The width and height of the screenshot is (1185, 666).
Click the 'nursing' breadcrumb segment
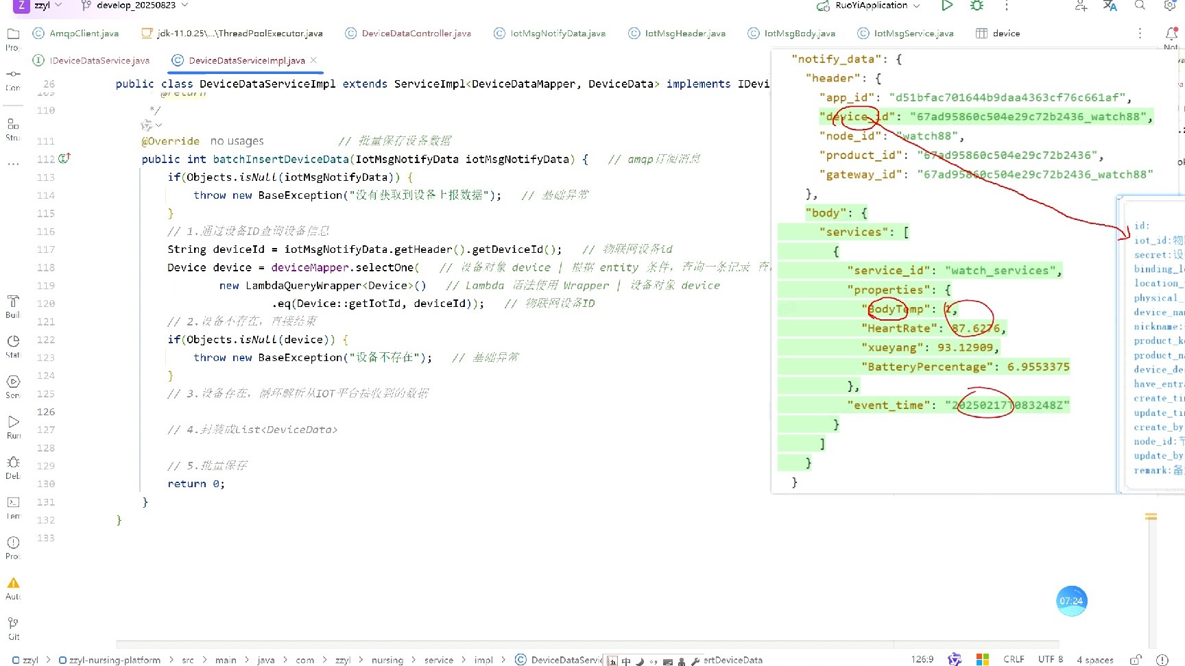point(387,660)
